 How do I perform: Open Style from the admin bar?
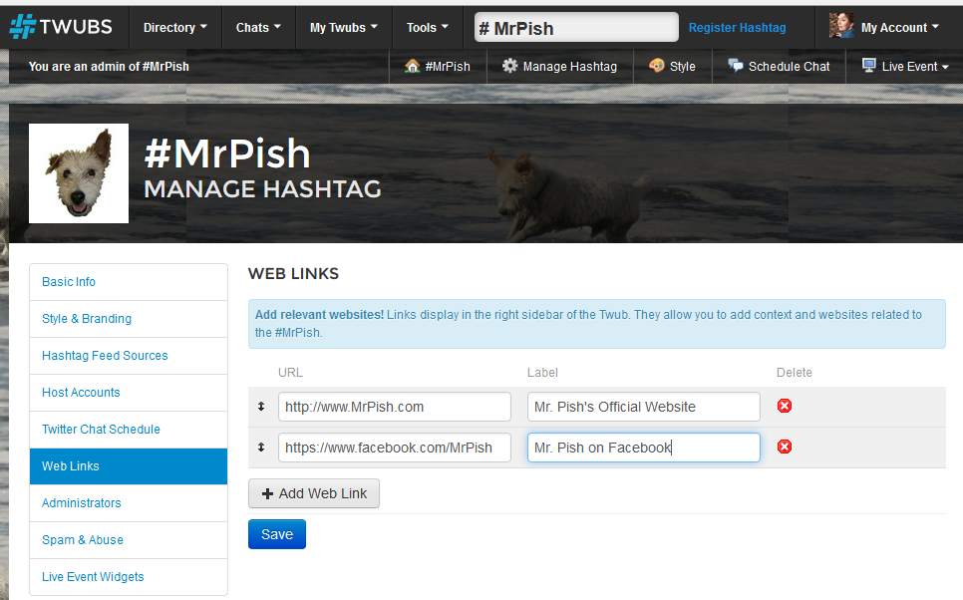673,67
